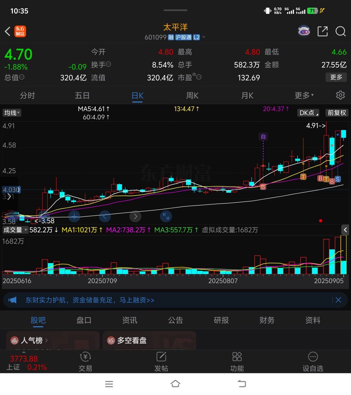
Task: Open the search magnifier icon
Action: pyautogui.click(x=340, y=31)
